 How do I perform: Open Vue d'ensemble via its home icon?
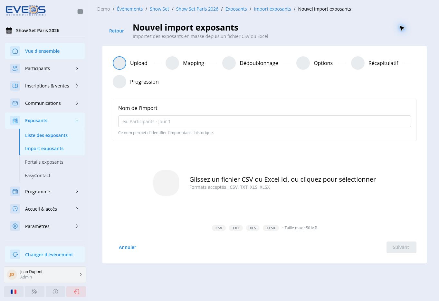(x=15, y=51)
